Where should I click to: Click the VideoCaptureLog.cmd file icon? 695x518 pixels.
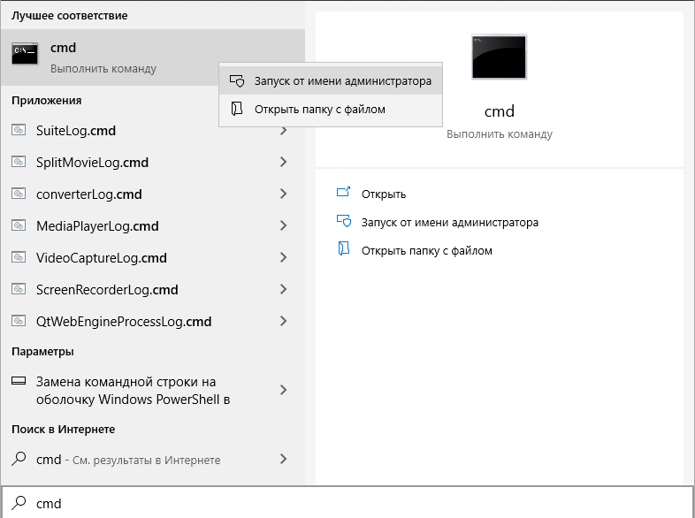click(19, 257)
